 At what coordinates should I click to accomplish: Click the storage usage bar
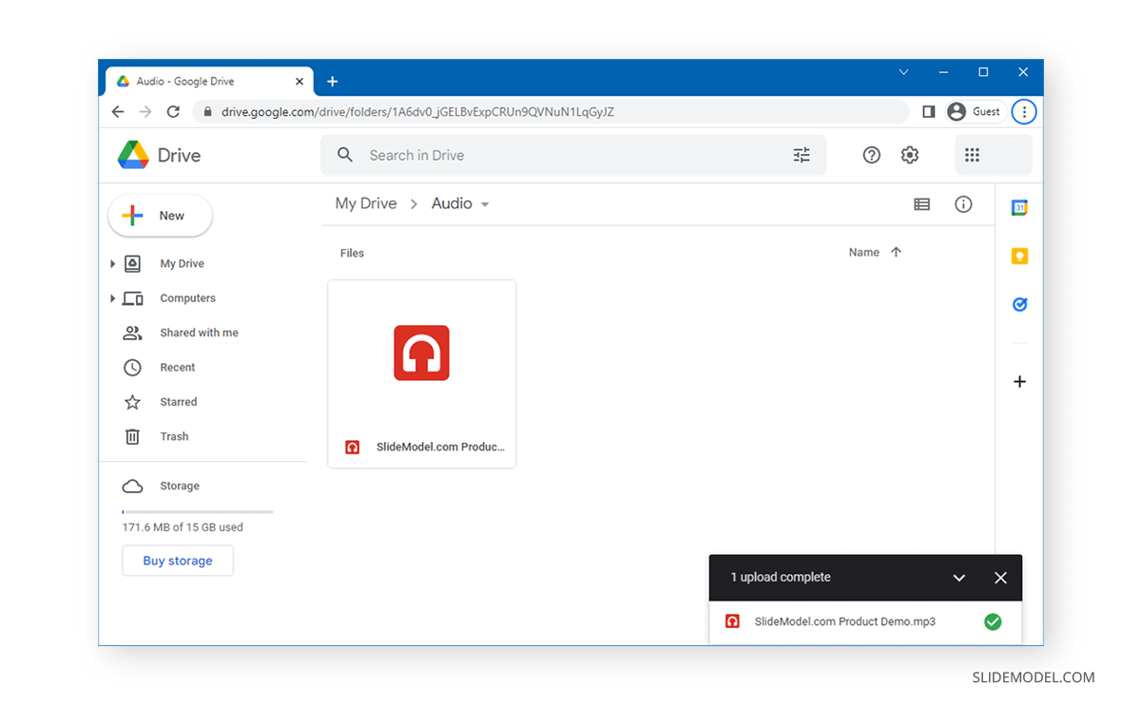tap(198, 512)
